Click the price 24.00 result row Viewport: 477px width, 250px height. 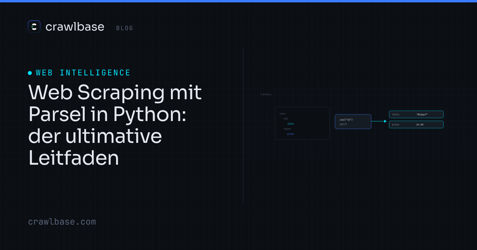[x=416, y=125]
